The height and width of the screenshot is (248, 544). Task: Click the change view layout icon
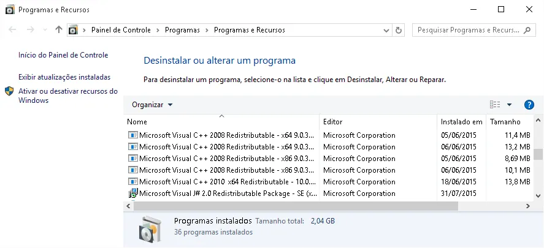[495, 105]
